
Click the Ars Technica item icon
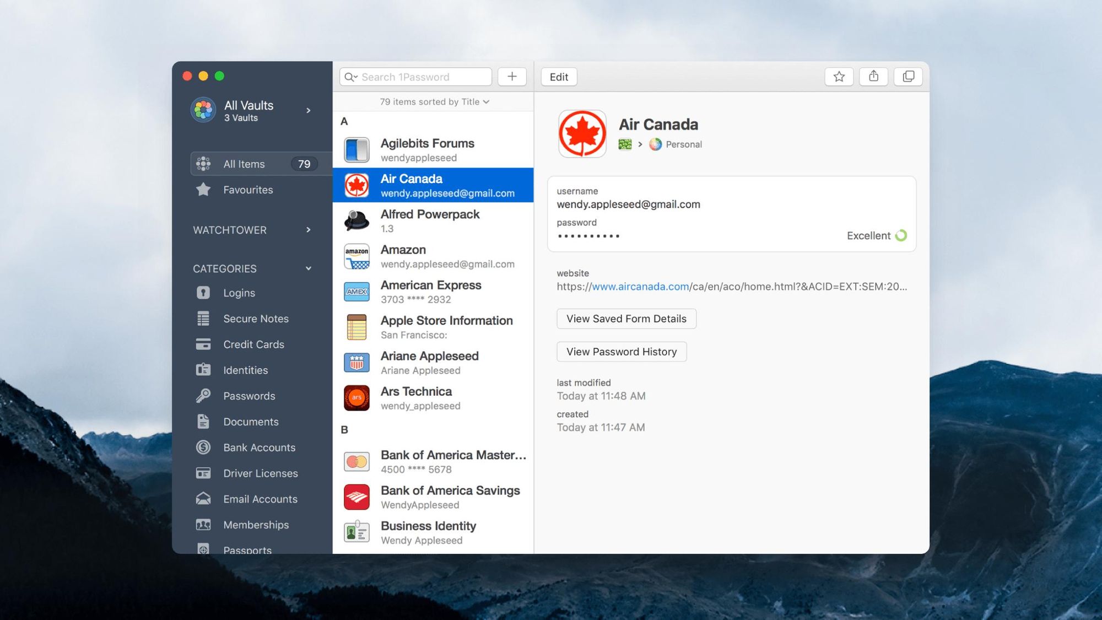coord(356,398)
